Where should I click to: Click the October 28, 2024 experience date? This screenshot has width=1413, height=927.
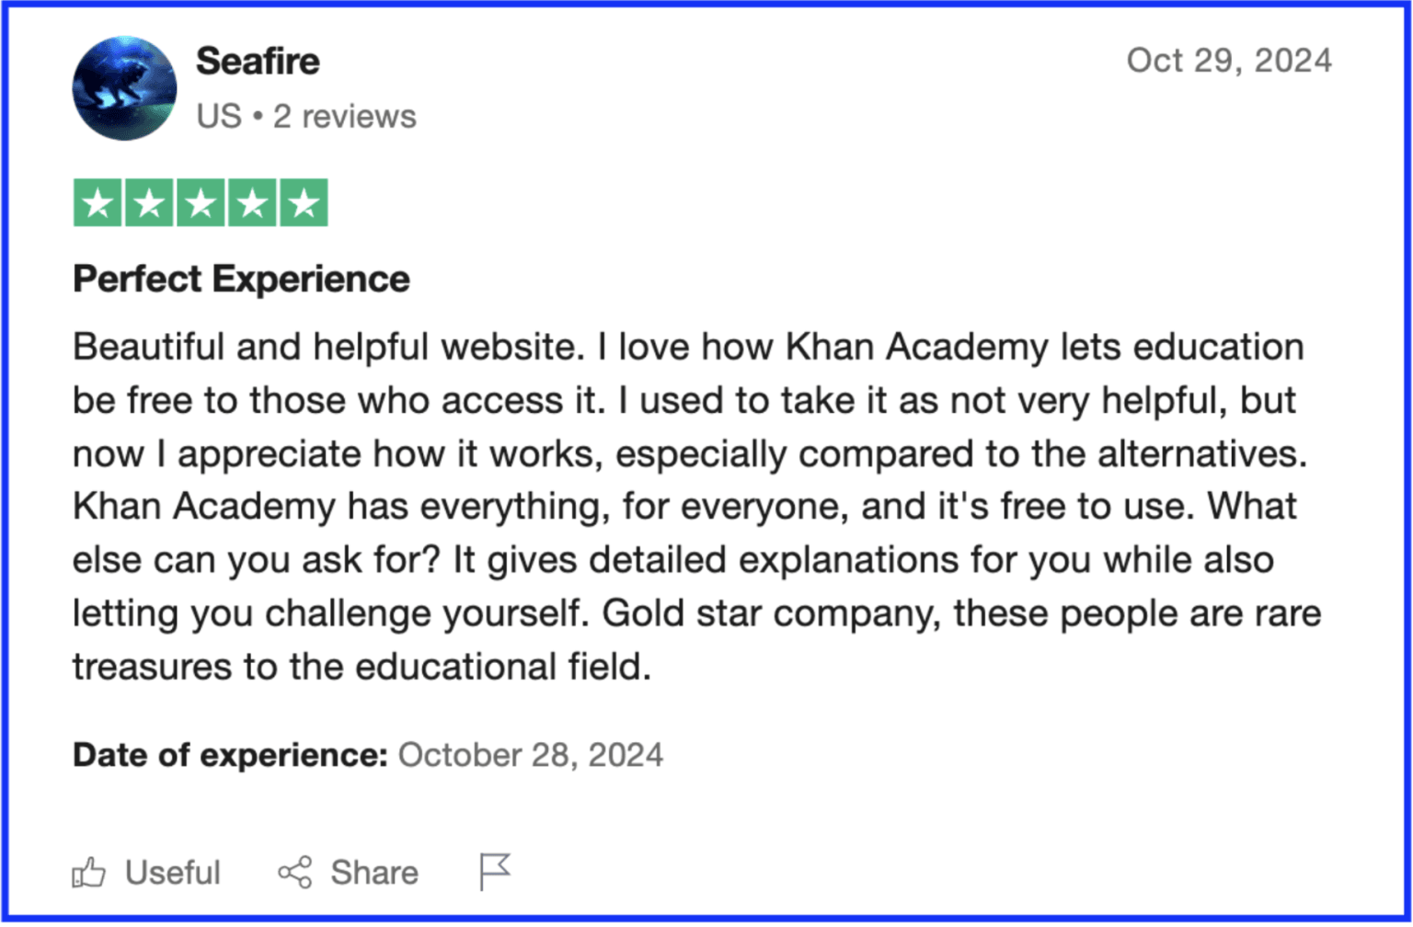[530, 754]
